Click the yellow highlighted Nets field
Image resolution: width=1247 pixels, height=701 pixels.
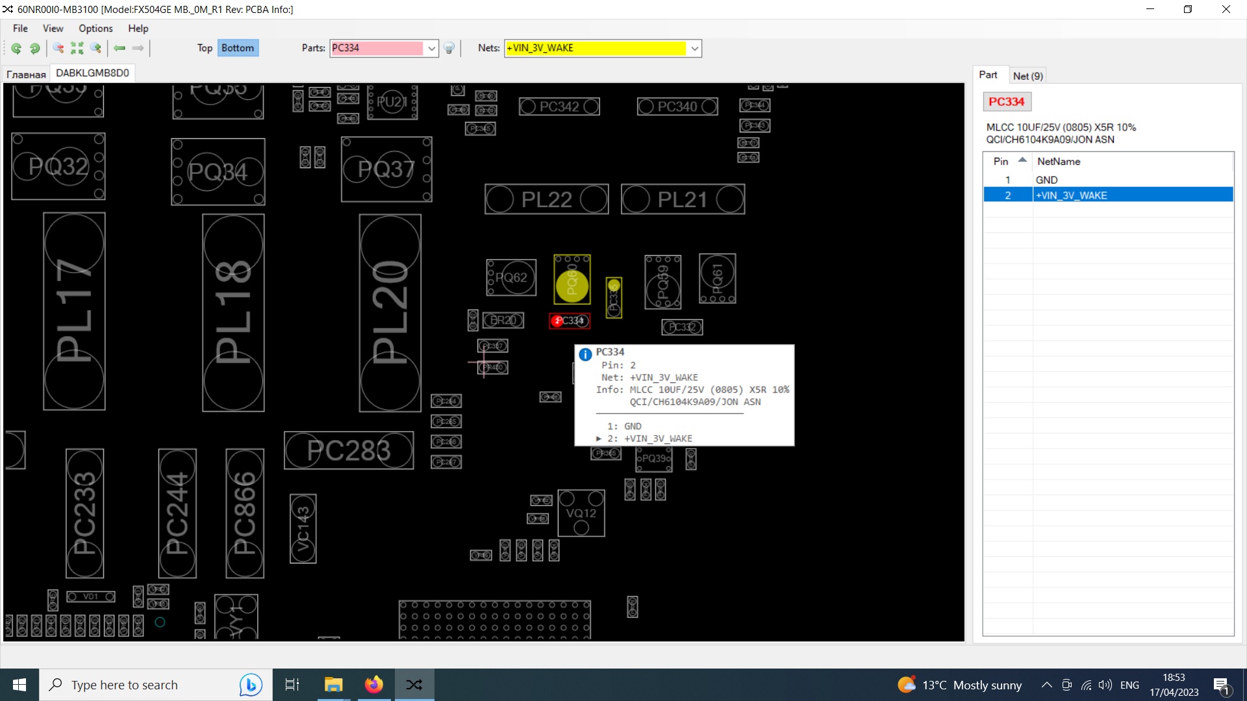tap(595, 49)
